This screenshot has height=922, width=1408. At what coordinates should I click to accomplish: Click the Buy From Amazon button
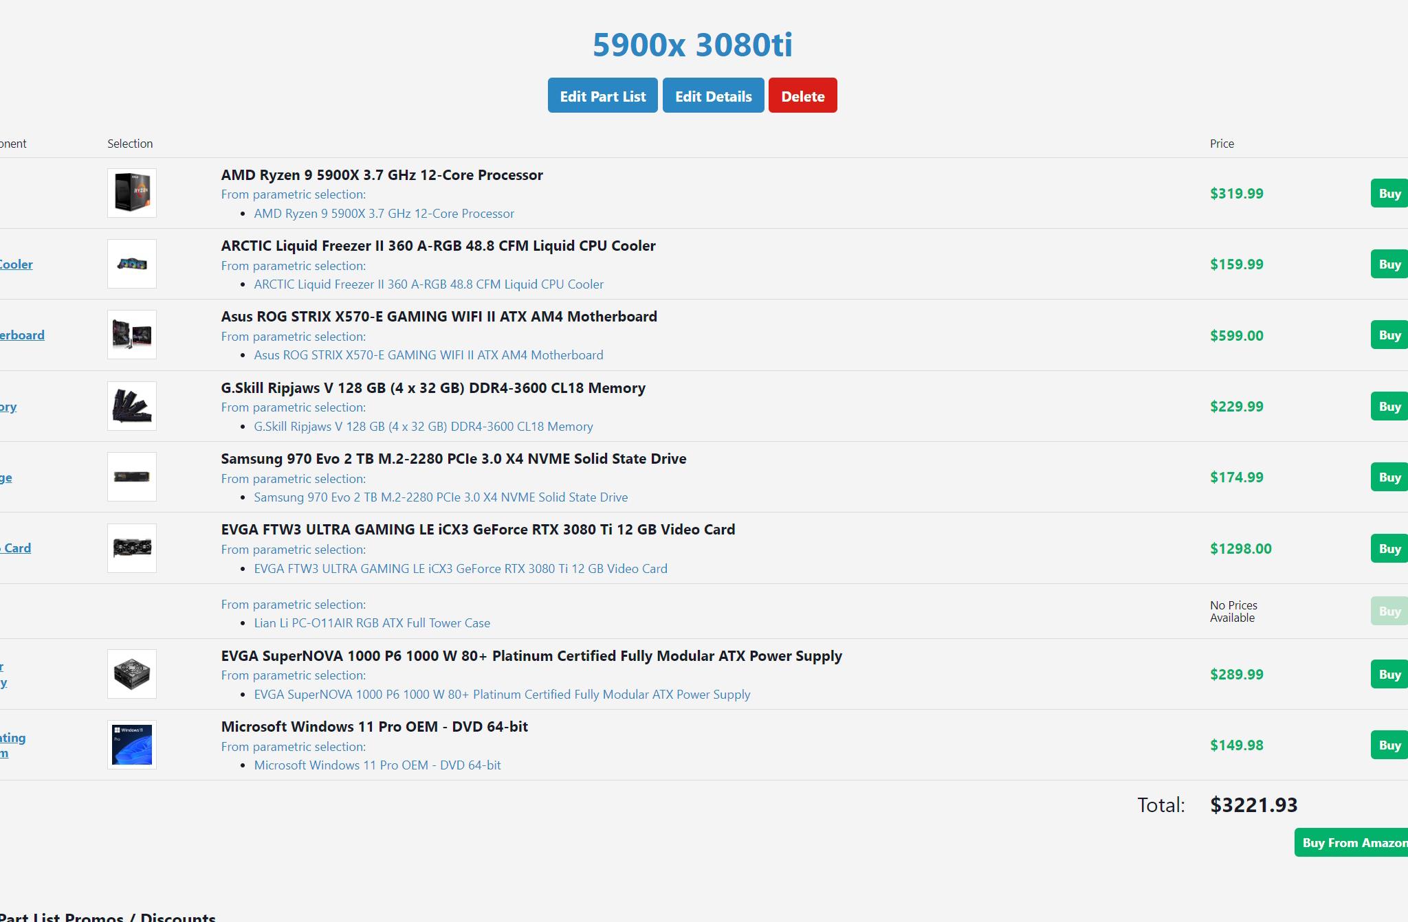1352,843
